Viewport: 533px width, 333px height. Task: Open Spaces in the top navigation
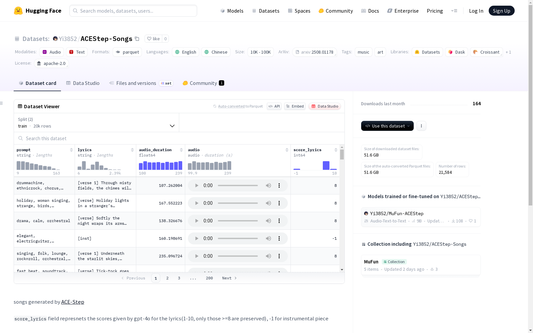(299, 11)
